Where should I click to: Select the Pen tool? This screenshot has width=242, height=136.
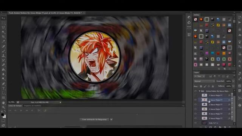[x=3, y=84]
